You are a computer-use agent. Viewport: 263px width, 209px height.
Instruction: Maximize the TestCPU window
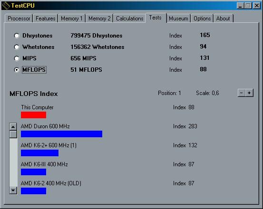(248, 6)
